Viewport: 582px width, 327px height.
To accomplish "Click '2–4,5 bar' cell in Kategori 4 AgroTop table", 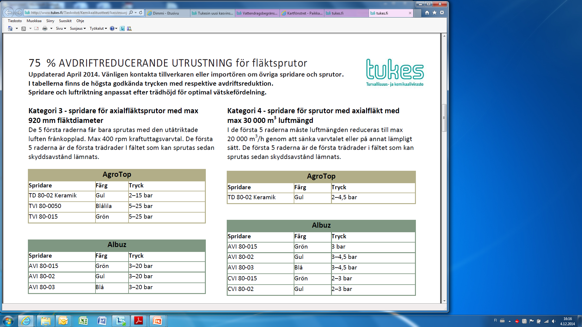I will click(373, 197).
